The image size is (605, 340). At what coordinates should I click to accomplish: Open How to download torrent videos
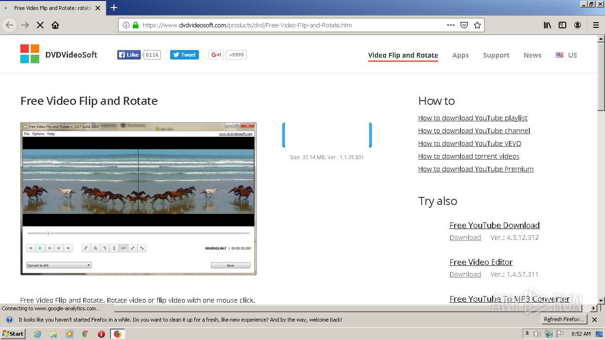click(x=469, y=156)
